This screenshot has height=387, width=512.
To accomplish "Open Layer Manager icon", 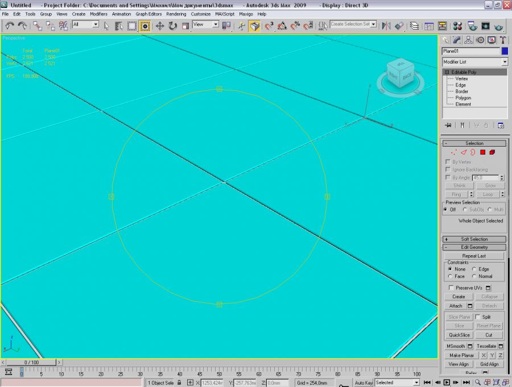I will [414, 26].
